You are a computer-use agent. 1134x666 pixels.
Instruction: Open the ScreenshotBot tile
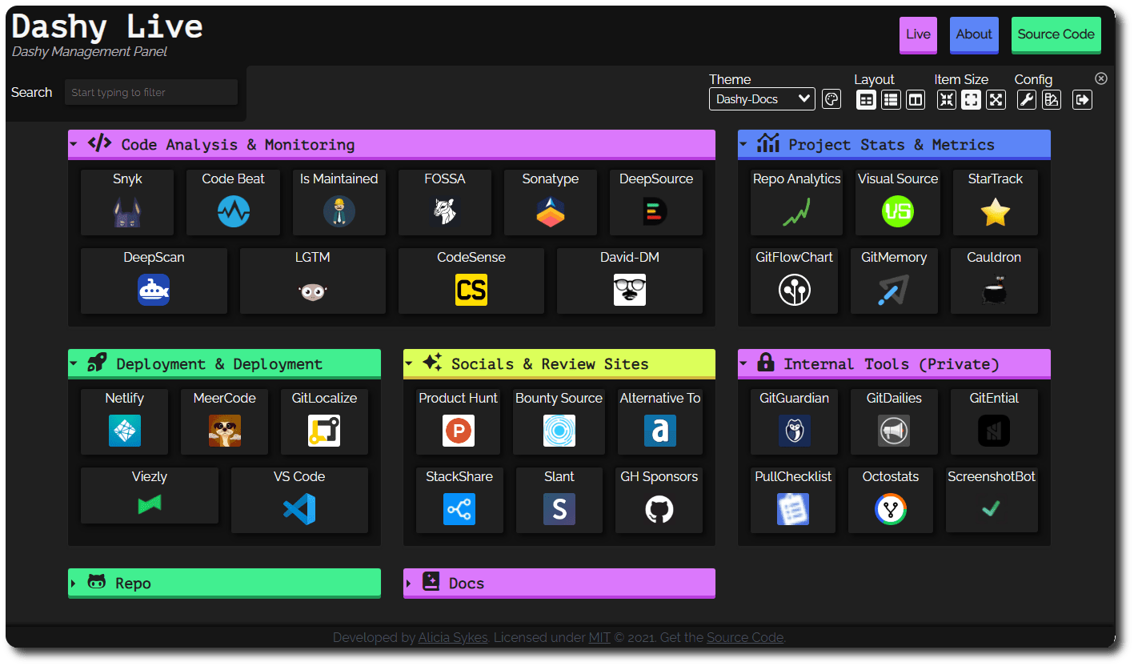pyautogui.click(x=992, y=499)
